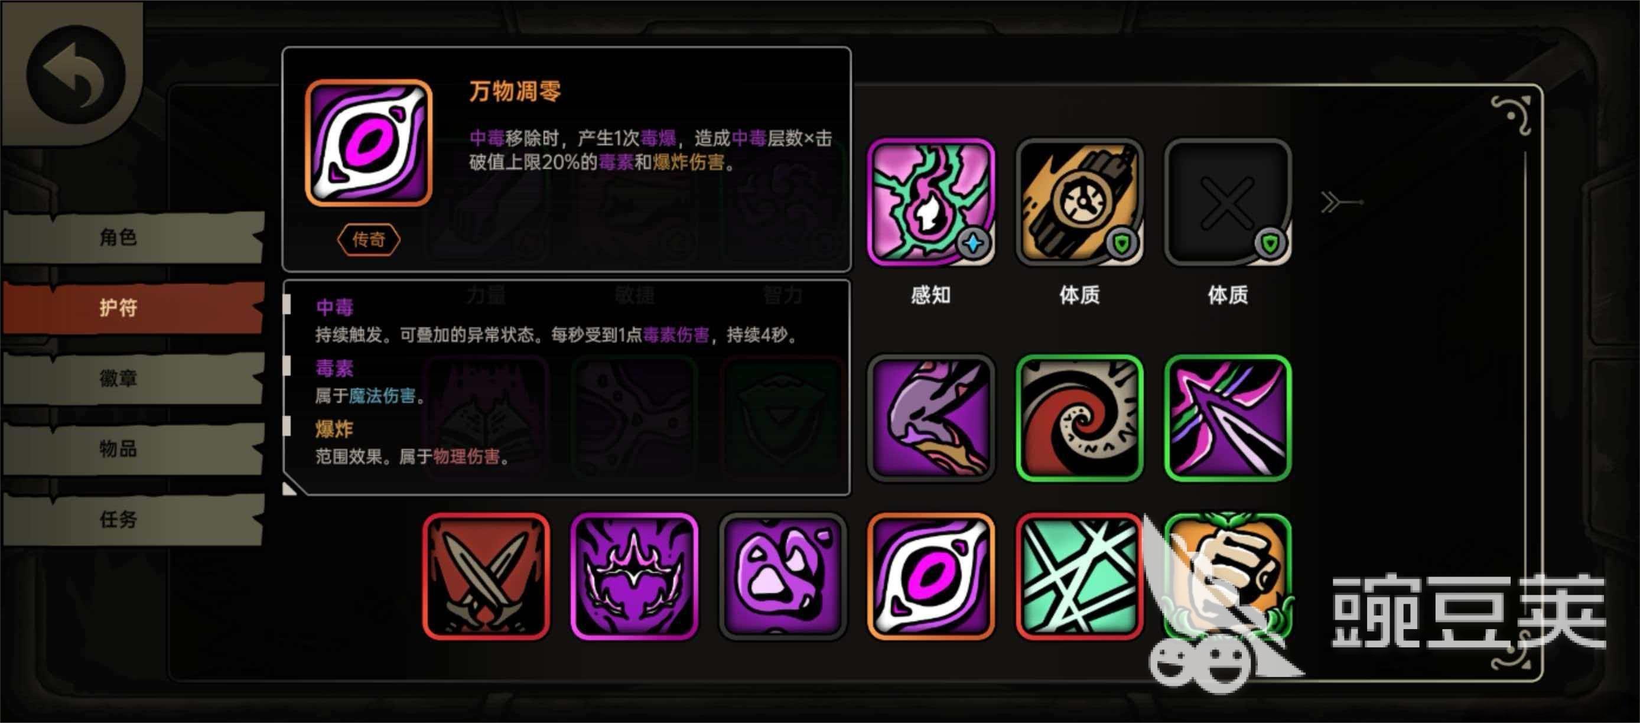Select the purple claw amulet icon

point(931,418)
